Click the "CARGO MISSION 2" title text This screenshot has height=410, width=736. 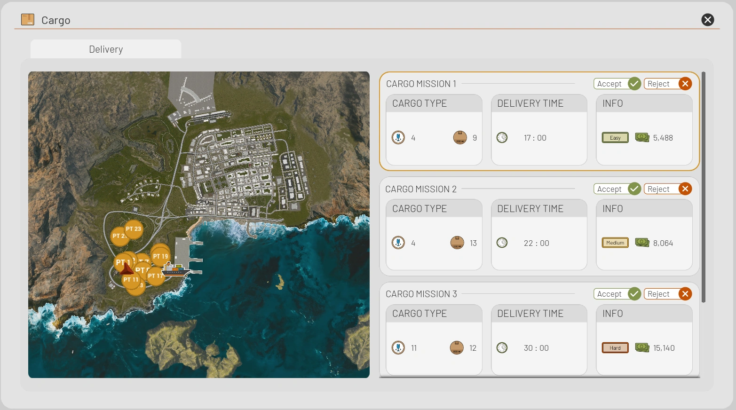coord(421,189)
